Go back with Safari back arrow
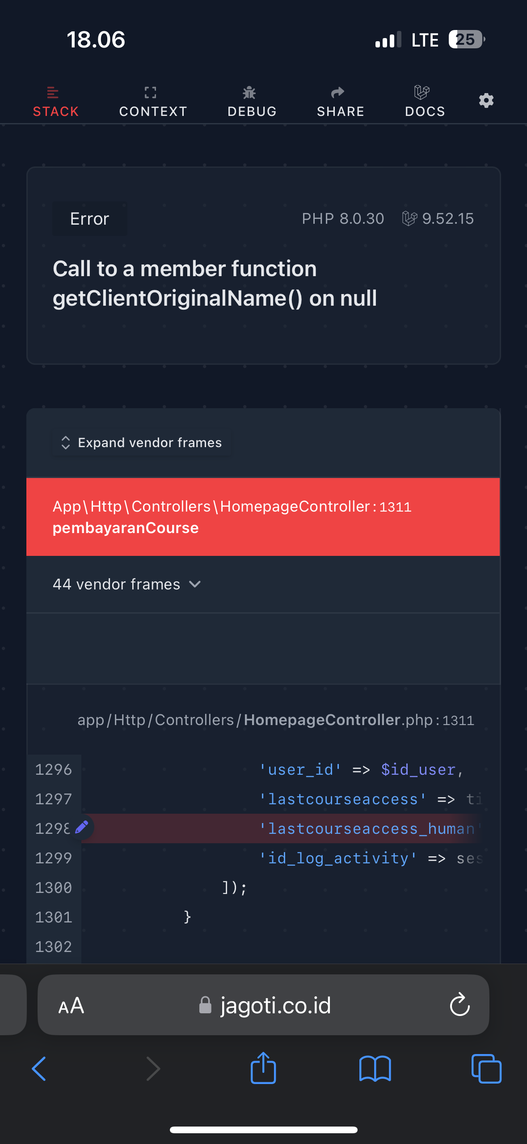The height and width of the screenshot is (1144, 527). coord(39,1068)
